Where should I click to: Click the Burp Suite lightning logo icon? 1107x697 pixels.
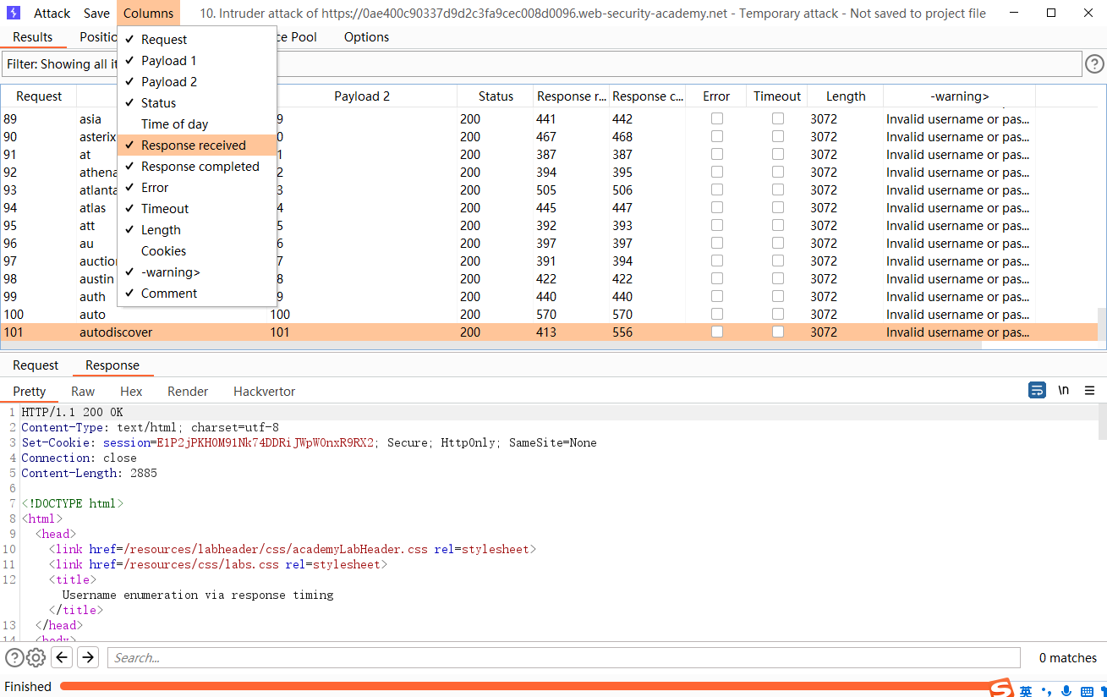pos(14,13)
